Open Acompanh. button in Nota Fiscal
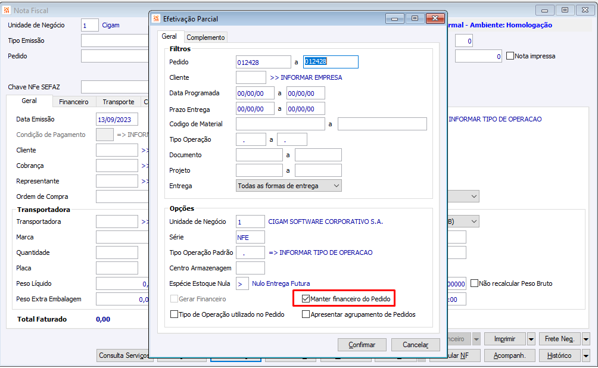This screenshot has height=368, width=598. tap(509, 355)
